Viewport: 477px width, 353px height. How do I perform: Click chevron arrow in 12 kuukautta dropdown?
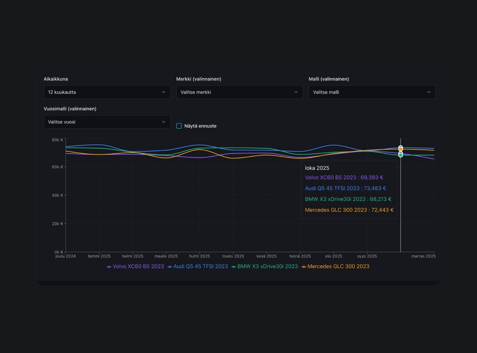(164, 92)
